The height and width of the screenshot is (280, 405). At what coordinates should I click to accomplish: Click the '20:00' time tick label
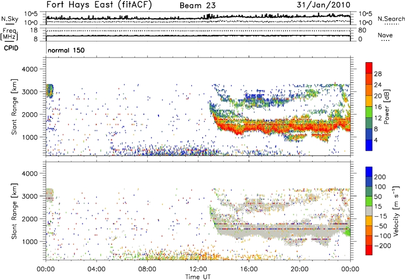pyautogui.click(x=299, y=269)
